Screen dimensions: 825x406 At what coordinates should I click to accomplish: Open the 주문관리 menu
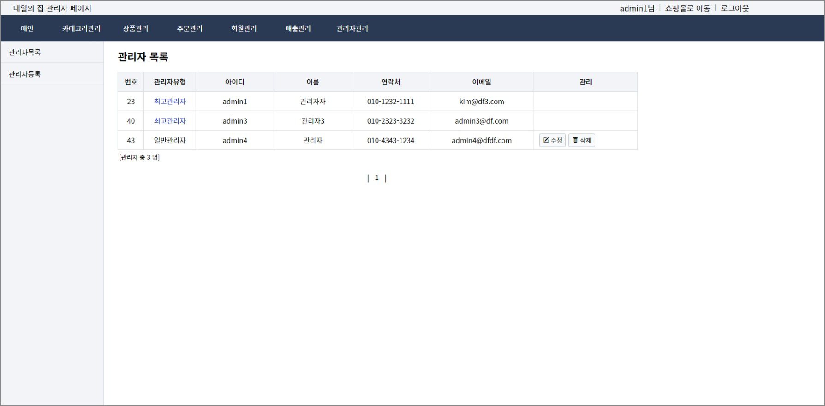coord(190,29)
